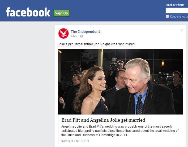This screenshot has width=188, height=147.
Task: Click the 4 hrs post timestamp
Action: coord(74,36)
